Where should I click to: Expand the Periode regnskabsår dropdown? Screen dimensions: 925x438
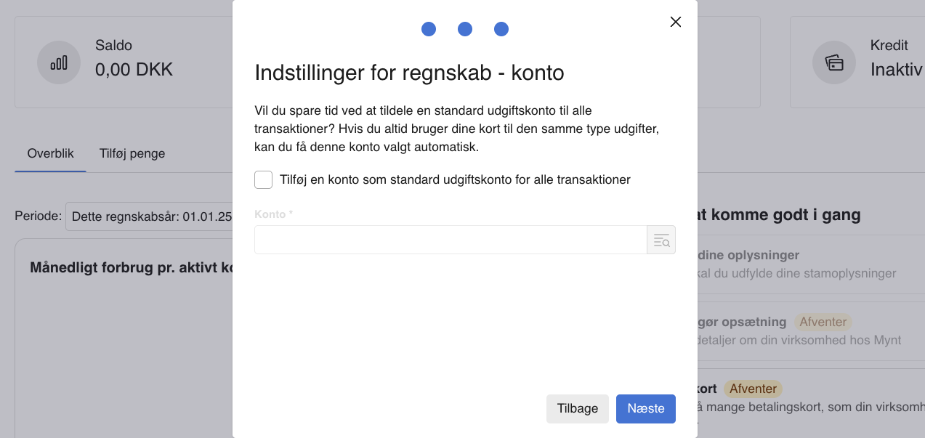(x=149, y=216)
